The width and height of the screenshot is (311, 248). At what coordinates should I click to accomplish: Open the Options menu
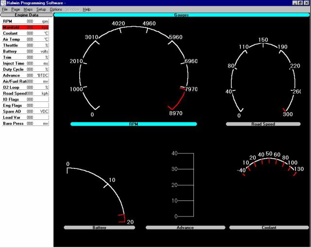pyautogui.click(x=56, y=9)
